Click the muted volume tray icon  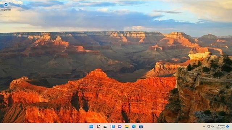pyautogui.click(x=213, y=127)
